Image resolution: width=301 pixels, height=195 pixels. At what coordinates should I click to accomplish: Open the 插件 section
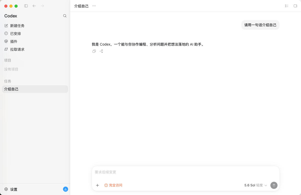pyautogui.click(x=35, y=41)
